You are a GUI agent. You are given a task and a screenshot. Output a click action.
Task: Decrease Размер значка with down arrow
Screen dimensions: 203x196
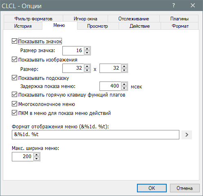[x=87, y=53]
